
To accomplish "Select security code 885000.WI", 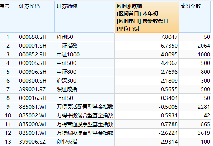I will [x=32, y=124].
